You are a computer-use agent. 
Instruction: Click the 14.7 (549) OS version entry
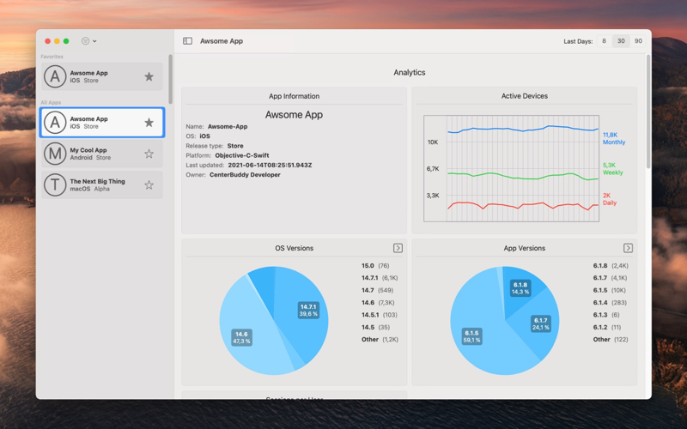tap(377, 290)
